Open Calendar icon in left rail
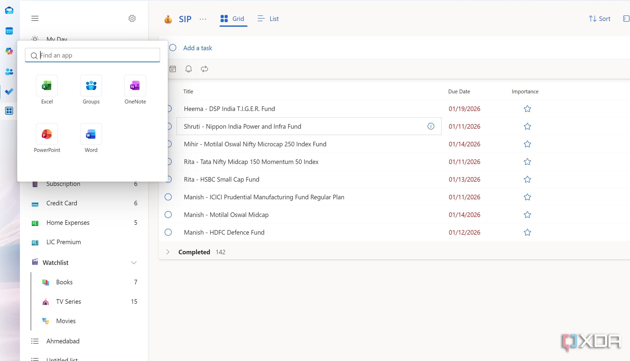Screen dimensions: 630x361 pyautogui.click(x=9, y=31)
